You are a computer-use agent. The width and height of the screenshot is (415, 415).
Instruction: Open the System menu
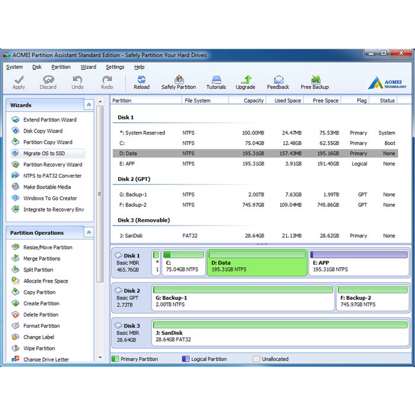(14, 67)
